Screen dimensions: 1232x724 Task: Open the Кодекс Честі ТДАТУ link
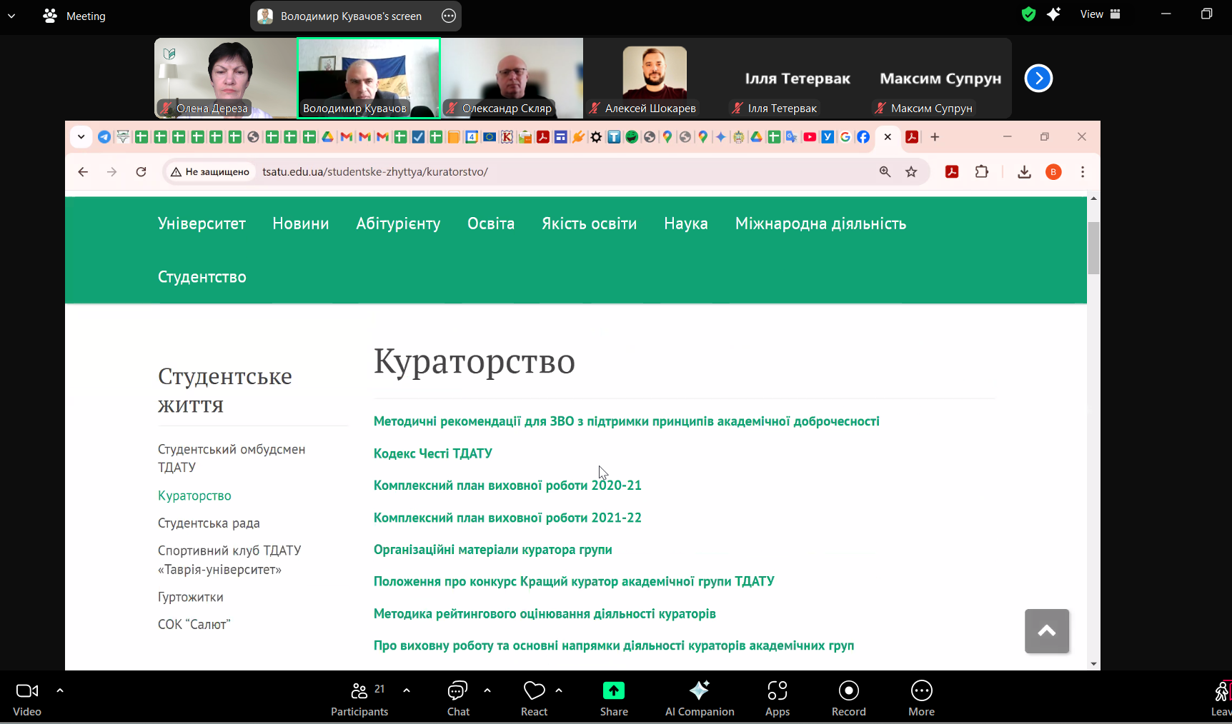point(432,453)
